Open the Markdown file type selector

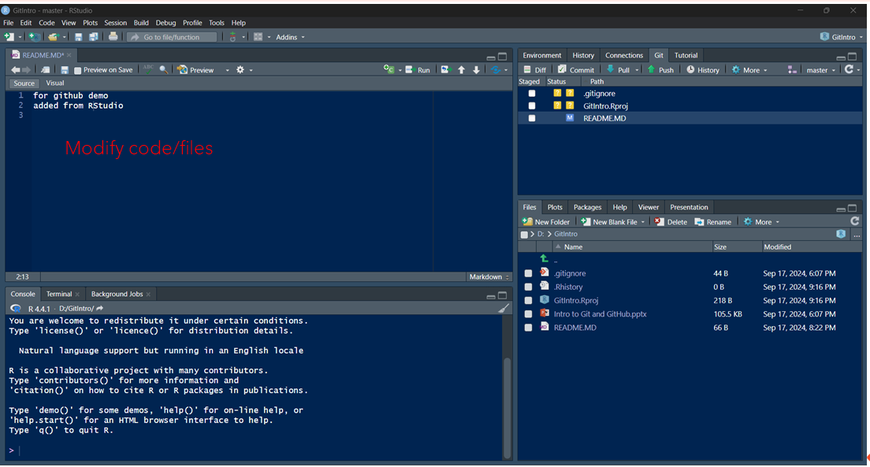[x=489, y=276]
